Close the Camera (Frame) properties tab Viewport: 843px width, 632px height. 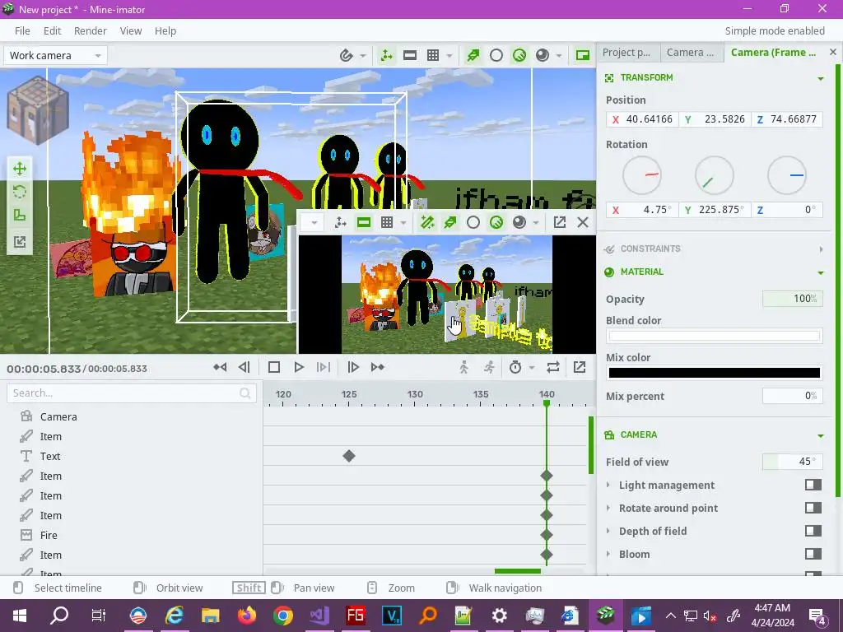pyautogui.click(x=833, y=52)
